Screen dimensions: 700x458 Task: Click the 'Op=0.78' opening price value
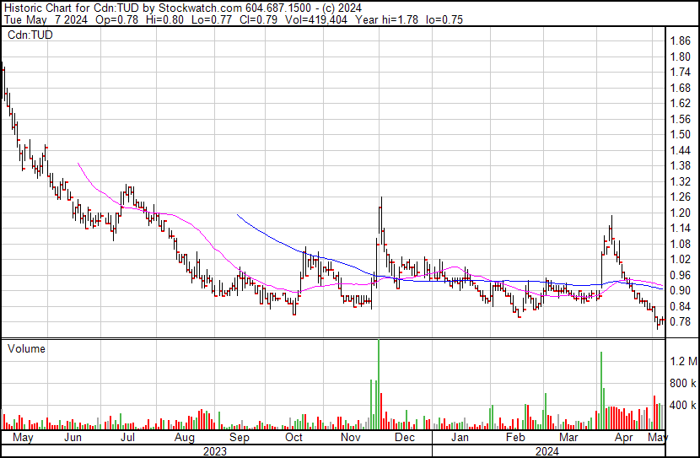pos(117,19)
